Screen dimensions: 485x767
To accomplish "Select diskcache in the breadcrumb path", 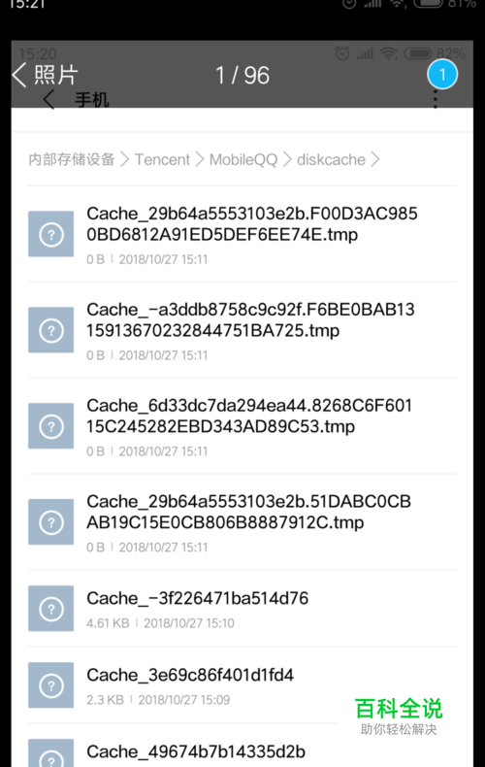I will click(x=331, y=159).
